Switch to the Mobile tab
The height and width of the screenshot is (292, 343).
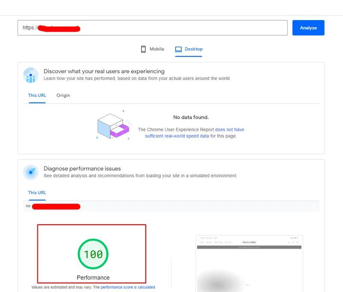(153, 49)
